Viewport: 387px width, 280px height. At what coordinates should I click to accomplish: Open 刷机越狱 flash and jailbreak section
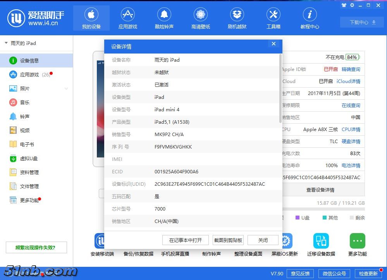(x=237, y=18)
